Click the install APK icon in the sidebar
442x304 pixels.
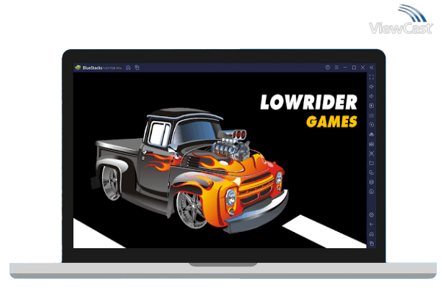(372, 134)
